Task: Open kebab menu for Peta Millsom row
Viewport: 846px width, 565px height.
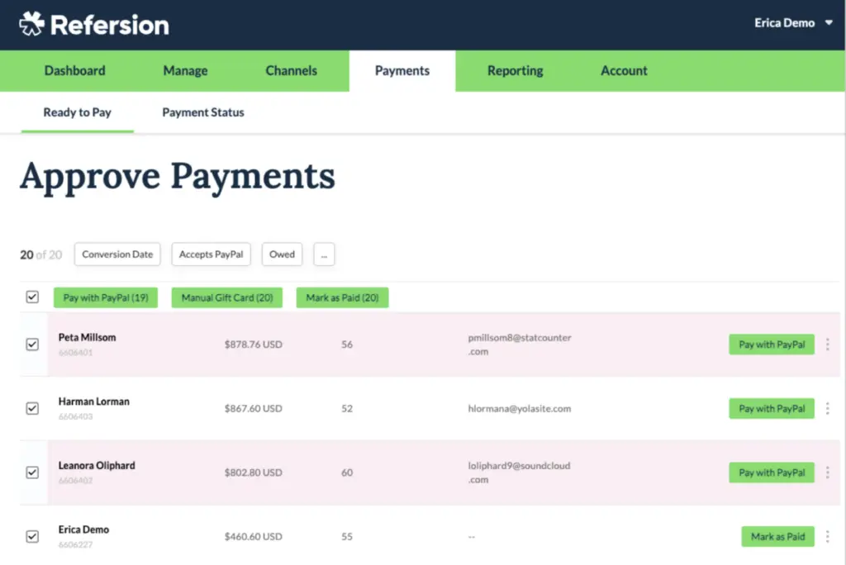Action: coord(828,344)
